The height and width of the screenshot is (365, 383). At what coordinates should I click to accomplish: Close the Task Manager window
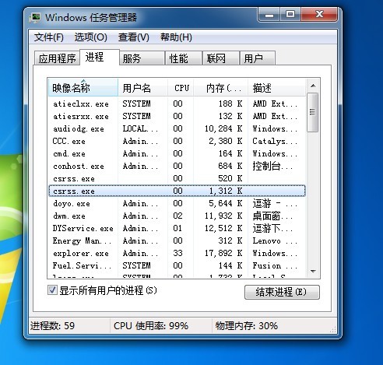tap(319, 15)
